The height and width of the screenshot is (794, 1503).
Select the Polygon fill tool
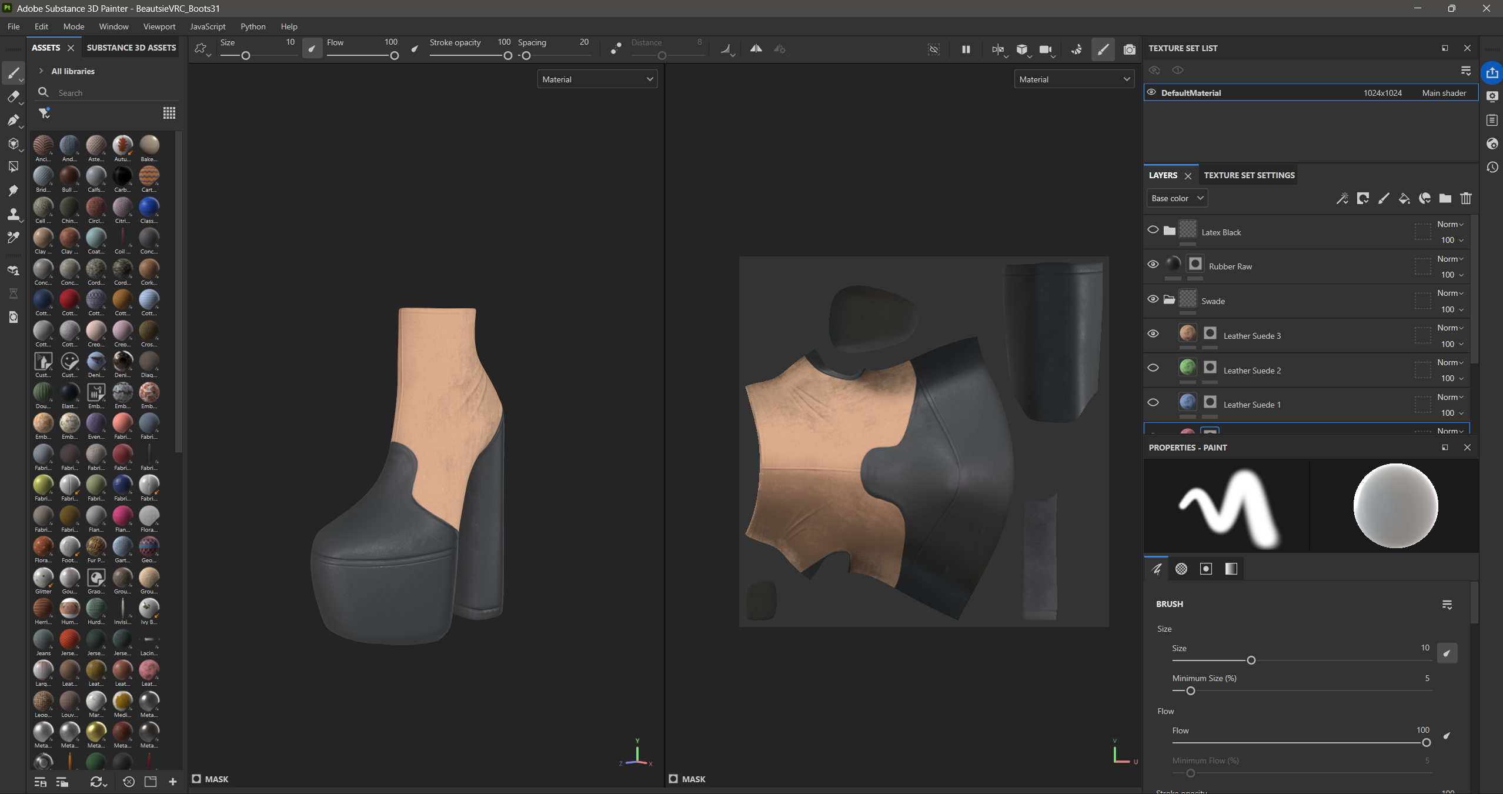coord(13,167)
